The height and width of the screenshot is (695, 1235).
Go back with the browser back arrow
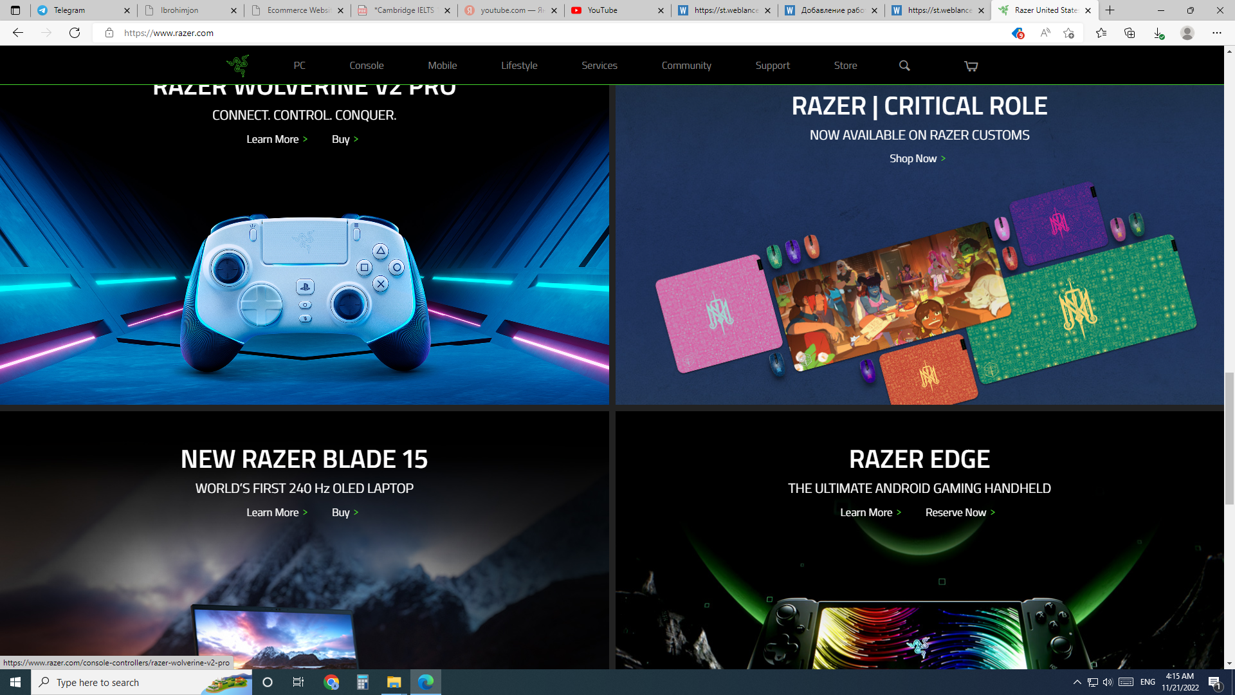click(x=18, y=33)
